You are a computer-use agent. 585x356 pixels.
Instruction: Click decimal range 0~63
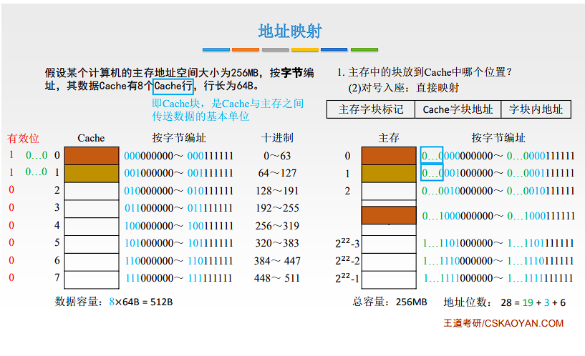(277, 156)
